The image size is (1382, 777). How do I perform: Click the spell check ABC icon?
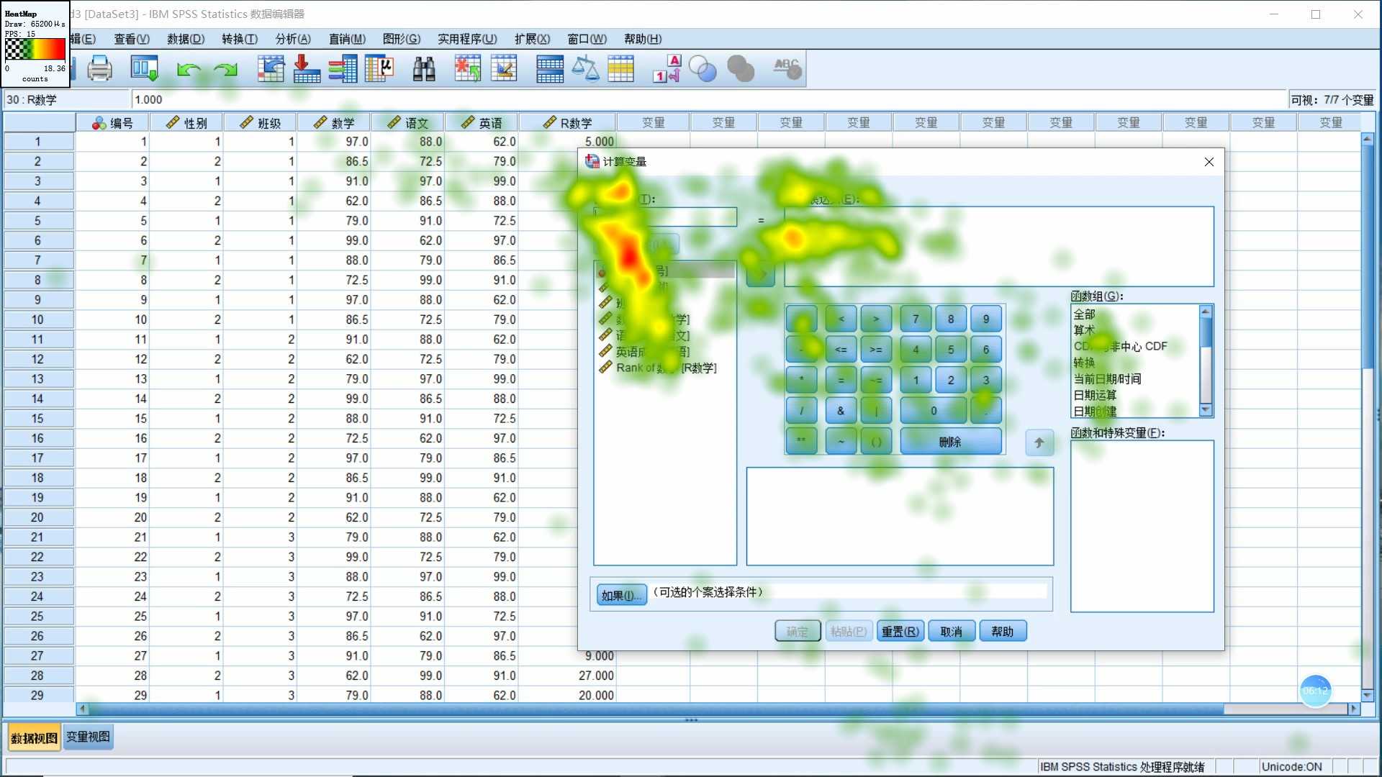[787, 69]
